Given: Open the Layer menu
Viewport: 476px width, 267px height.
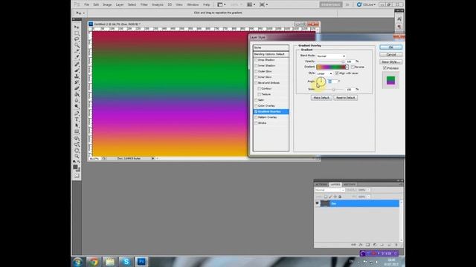Looking at the screenshot, I should pos(120,4).
